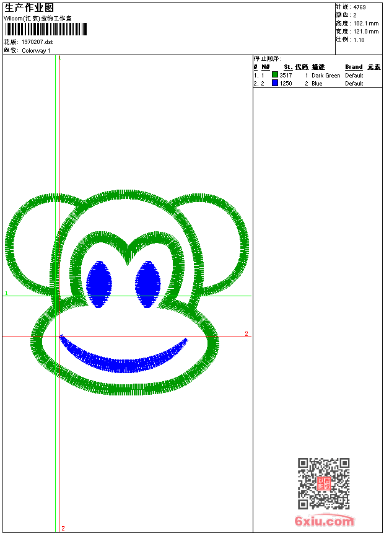Click the red seal in QR code center
The width and height of the screenshot is (384, 533).
pos(323,483)
